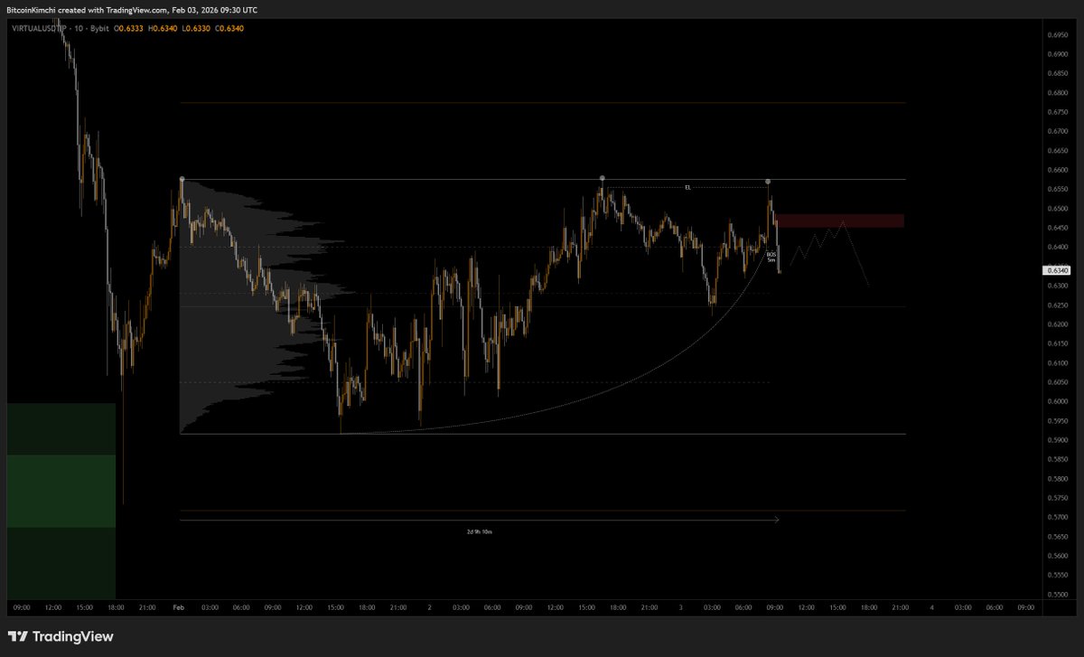Viewport: 1084px width, 657px height.
Task: Click the close value C0.6340 in header
Action: [229, 28]
